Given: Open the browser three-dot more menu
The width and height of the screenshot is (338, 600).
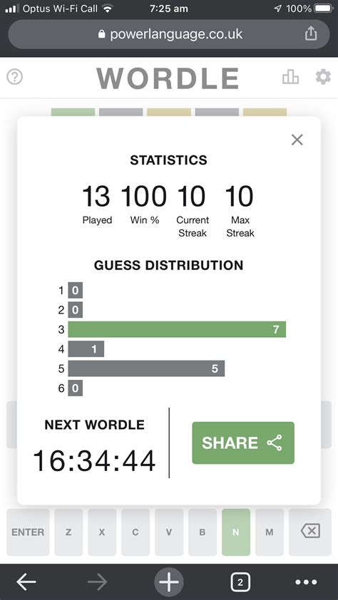Looking at the screenshot, I should click(306, 582).
